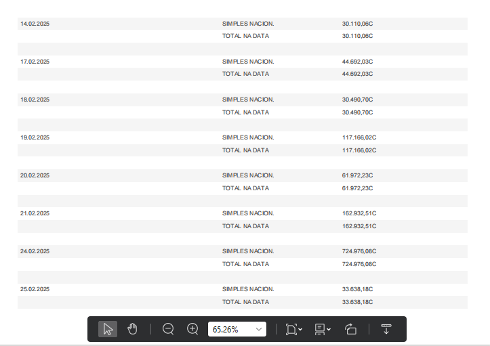This screenshot has height=346, width=490.
Task: Click the date 24.02.2025
Action: 35,251
